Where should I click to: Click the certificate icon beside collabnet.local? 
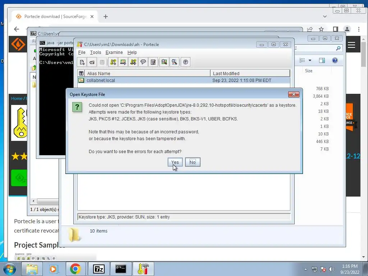click(x=81, y=80)
